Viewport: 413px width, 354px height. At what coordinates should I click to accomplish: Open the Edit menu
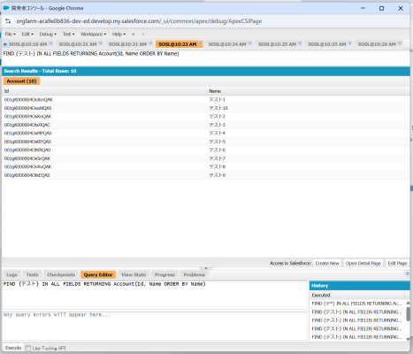pos(27,35)
